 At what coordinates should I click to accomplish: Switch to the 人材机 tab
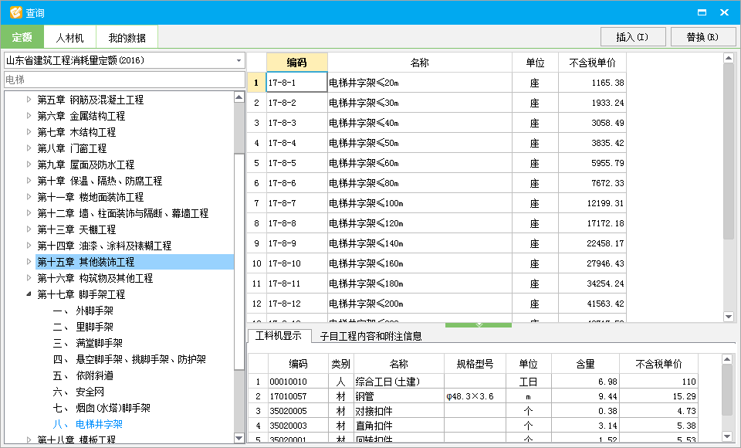70,37
